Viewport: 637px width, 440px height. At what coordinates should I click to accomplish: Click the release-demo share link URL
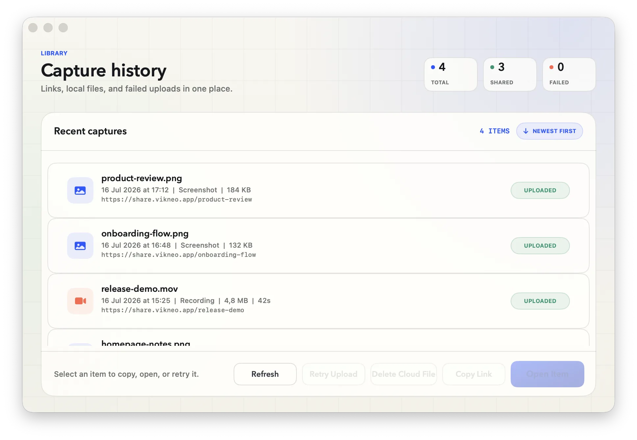[x=173, y=310]
